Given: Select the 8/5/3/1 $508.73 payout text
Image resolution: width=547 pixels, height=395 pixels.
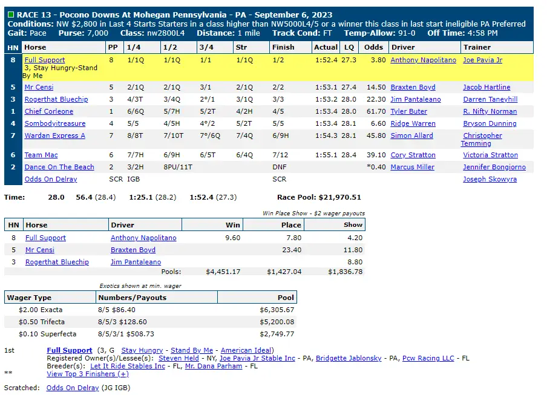Looking at the screenshot, I should click(126, 334).
